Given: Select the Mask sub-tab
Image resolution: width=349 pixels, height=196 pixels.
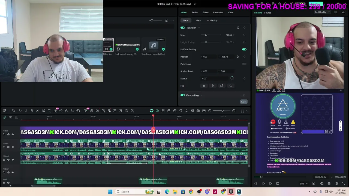Looking at the screenshot, I should point(198,20).
